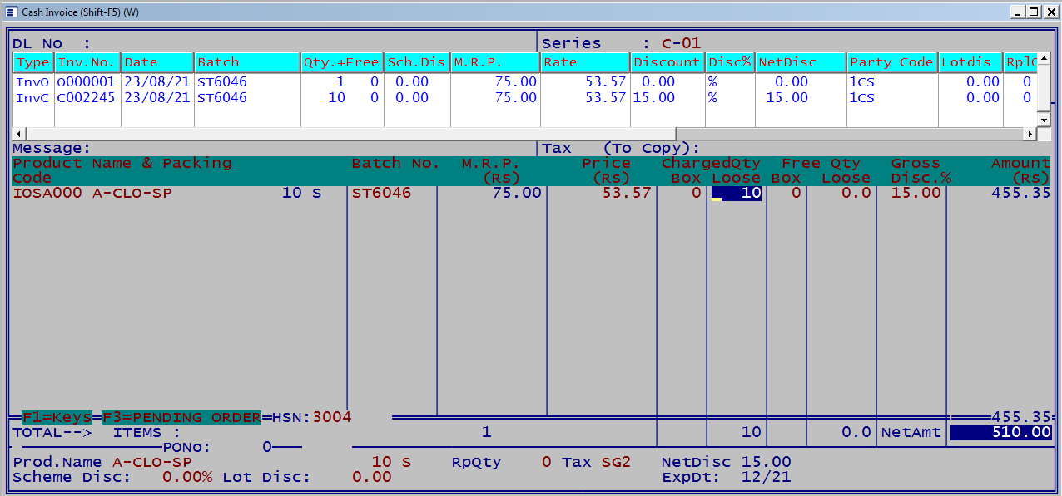Click the M.R.P. 75.00 in invoice line
1062x496 pixels.
[x=516, y=193]
